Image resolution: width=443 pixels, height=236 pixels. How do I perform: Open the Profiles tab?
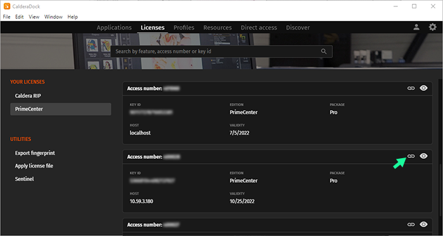tap(184, 28)
